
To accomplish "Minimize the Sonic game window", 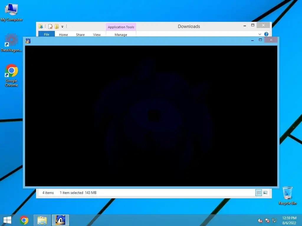I will pyautogui.click(x=252, y=40).
